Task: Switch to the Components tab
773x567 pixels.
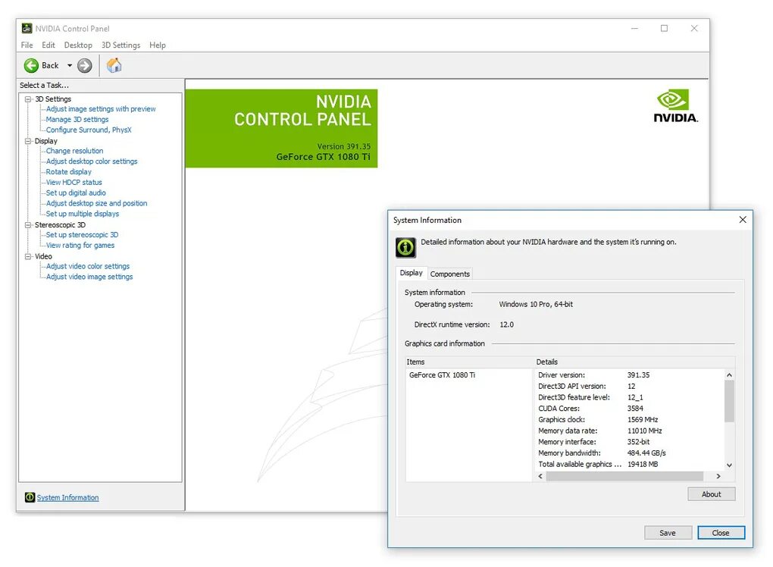Action: click(x=449, y=274)
